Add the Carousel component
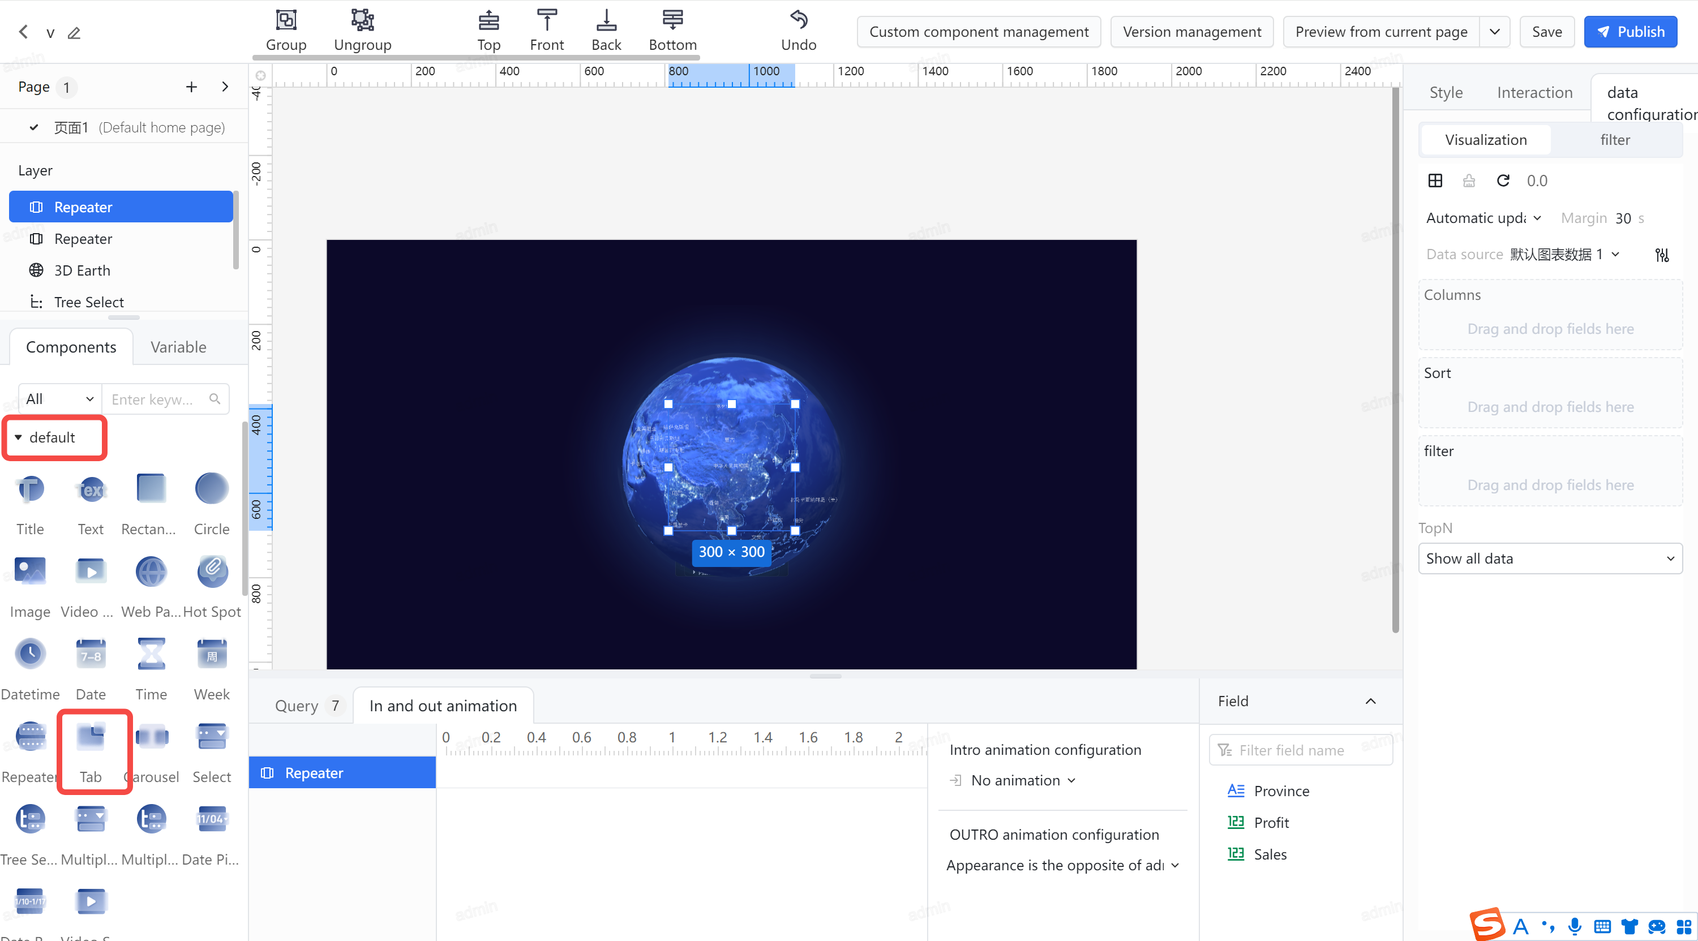The height and width of the screenshot is (941, 1698). [152, 752]
